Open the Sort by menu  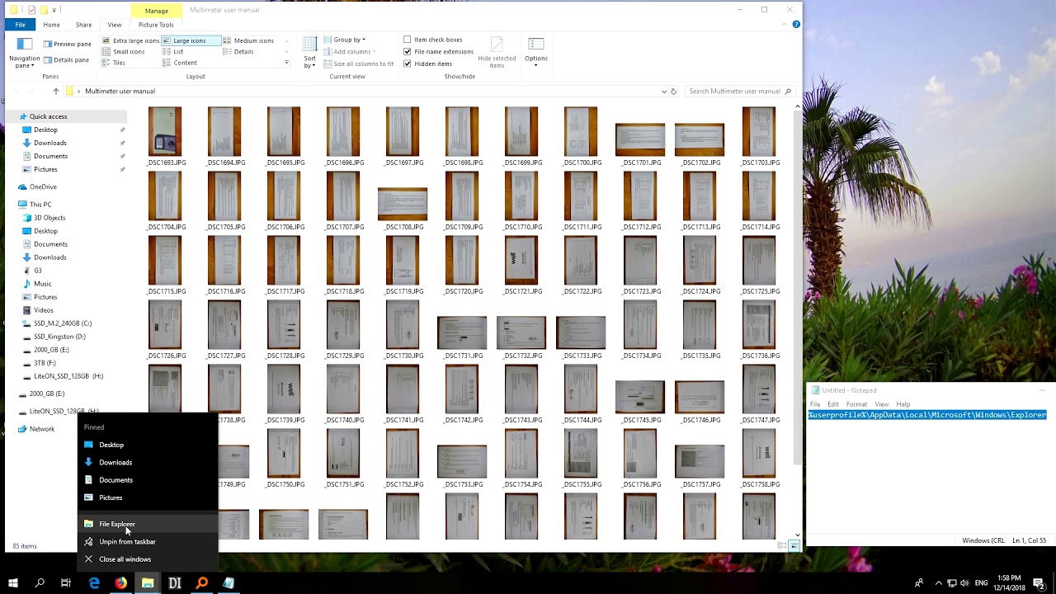(x=309, y=52)
